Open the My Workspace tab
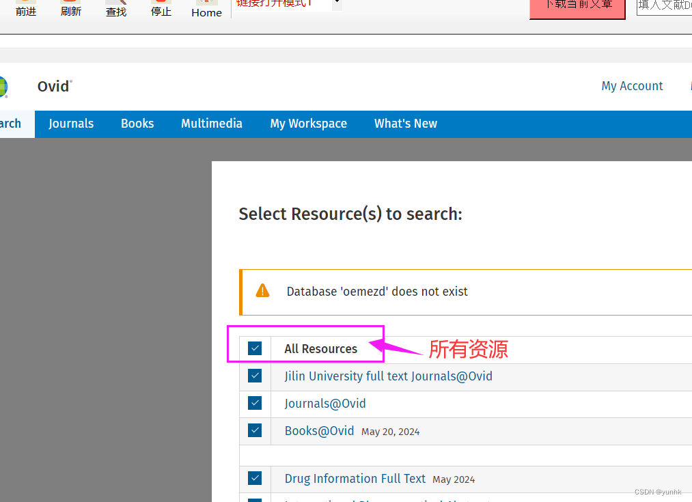The image size is (692, 502). coord(309,124)
